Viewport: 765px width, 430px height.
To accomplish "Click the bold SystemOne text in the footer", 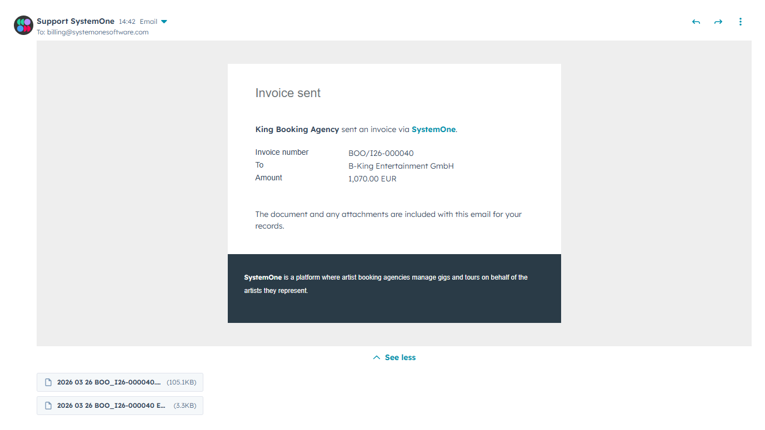I will tap(263, 277).
